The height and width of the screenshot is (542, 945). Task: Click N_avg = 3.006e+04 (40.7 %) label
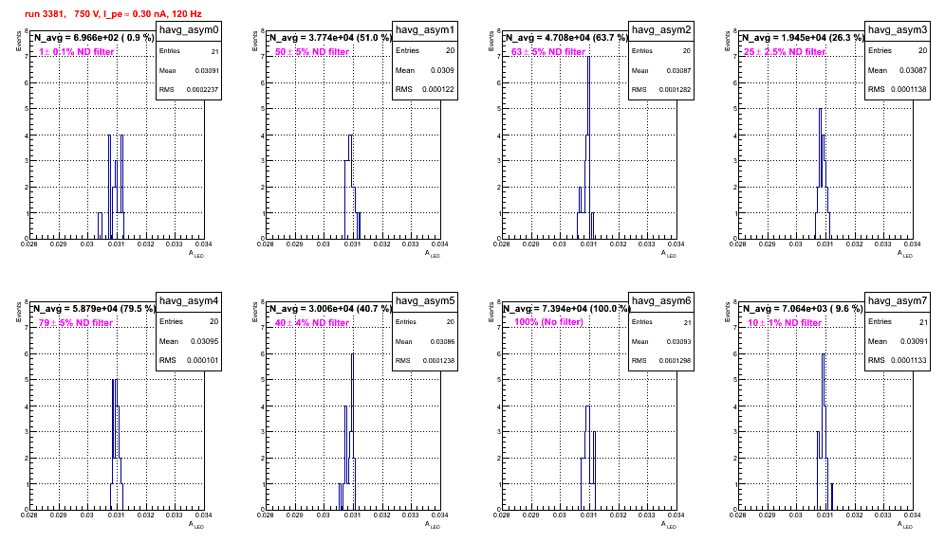coord(330,308)
